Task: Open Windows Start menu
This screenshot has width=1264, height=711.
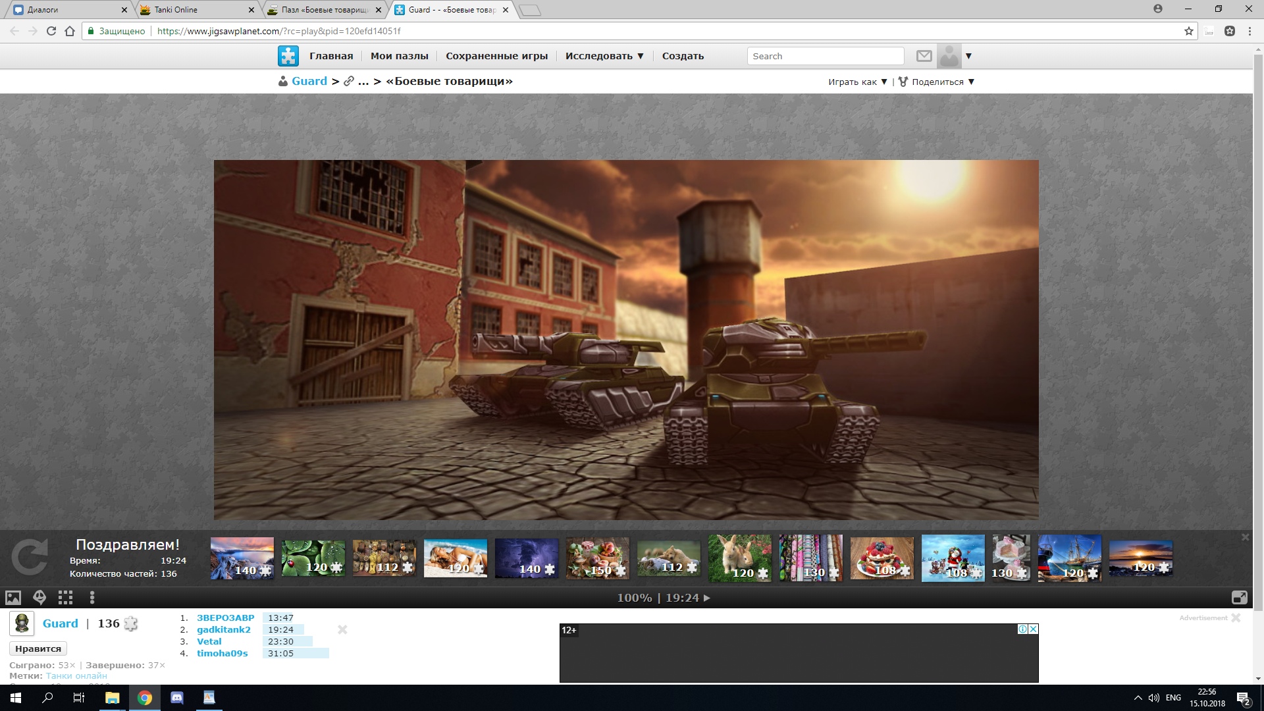Action: point(16,698)
